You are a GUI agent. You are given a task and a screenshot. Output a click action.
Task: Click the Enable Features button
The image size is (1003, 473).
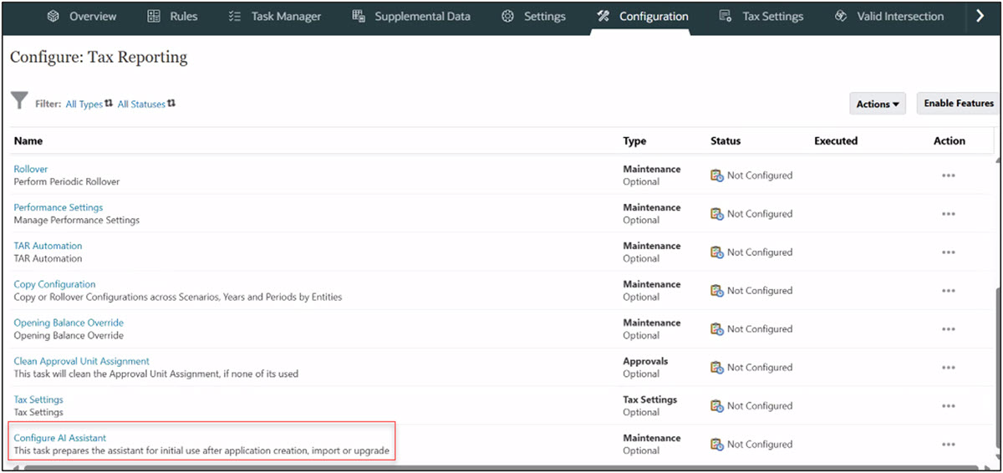coord(959,104)
